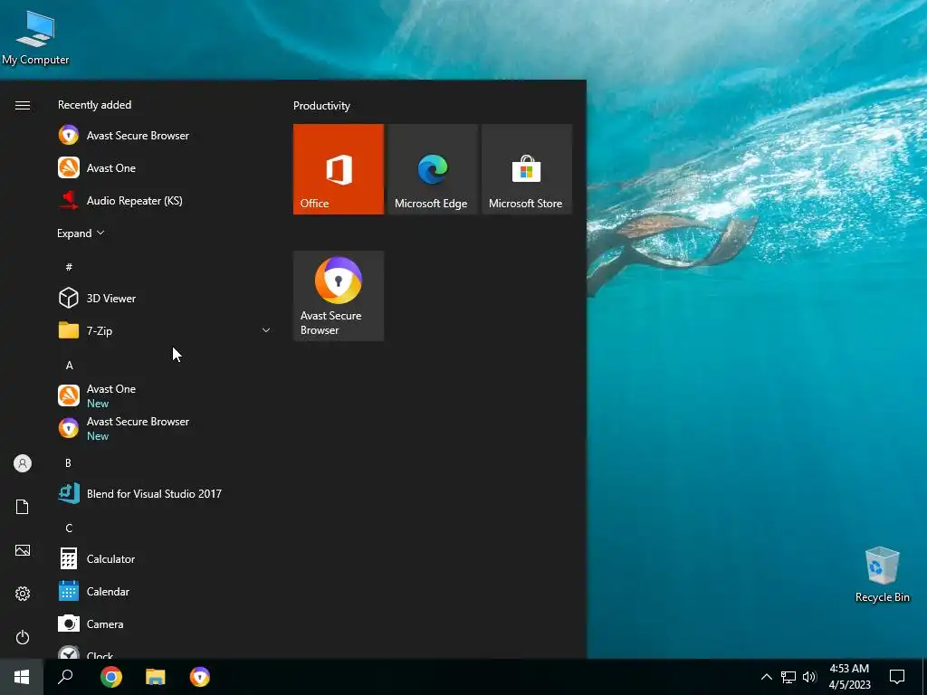Open user account options in Start
927x695 pixels.
23,463
